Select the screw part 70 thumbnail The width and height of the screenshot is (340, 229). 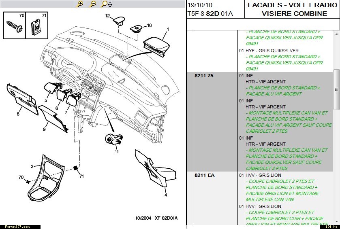click(14, 27)
